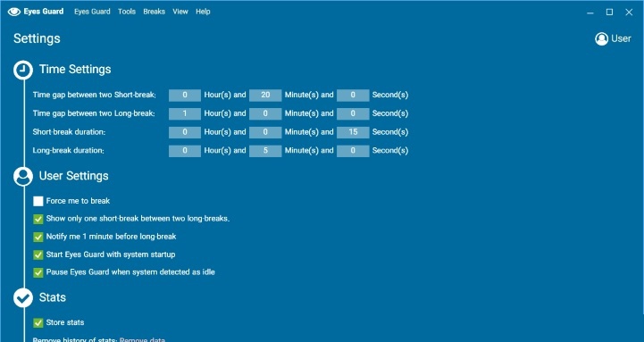The image size is (644, 342).
Task: Click the Long-break gap seconds field
Action: pos(353,113)
